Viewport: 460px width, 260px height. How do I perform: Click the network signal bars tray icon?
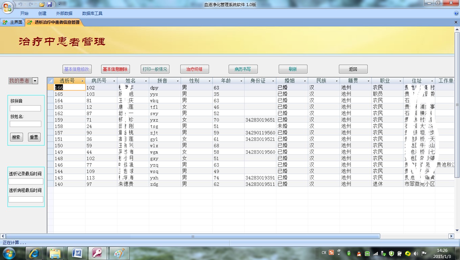click(375, 254)
